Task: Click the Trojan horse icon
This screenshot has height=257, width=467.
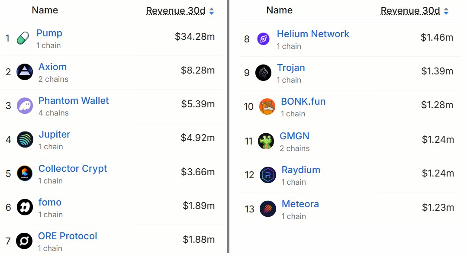Action: click(263, 73)
